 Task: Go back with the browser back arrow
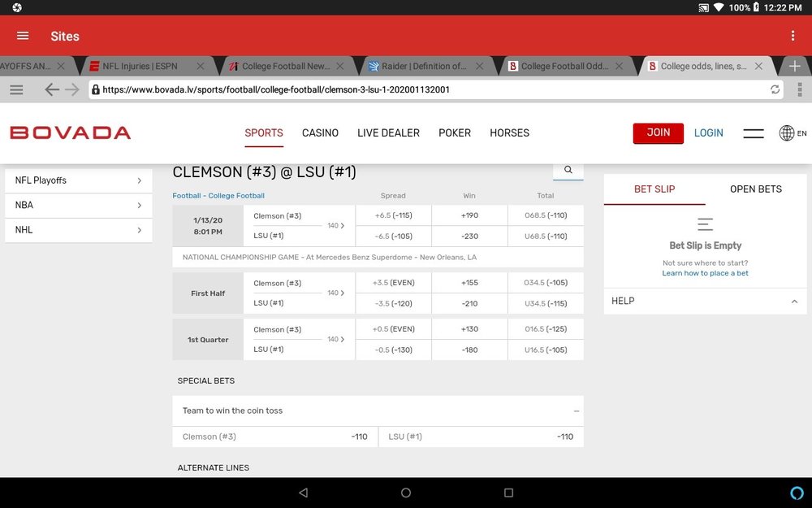coord(51,89)
